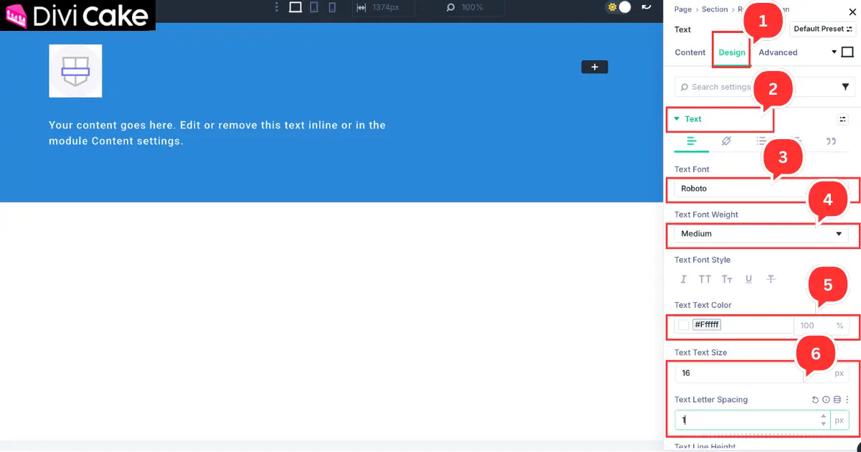861x452 pixels.
Task: Select the blockquote subtab icon
Action: [x=831, y=141]
